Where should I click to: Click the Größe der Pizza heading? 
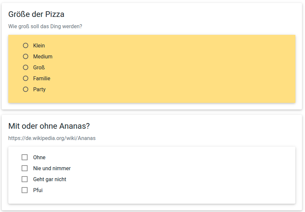coord(36,14)
